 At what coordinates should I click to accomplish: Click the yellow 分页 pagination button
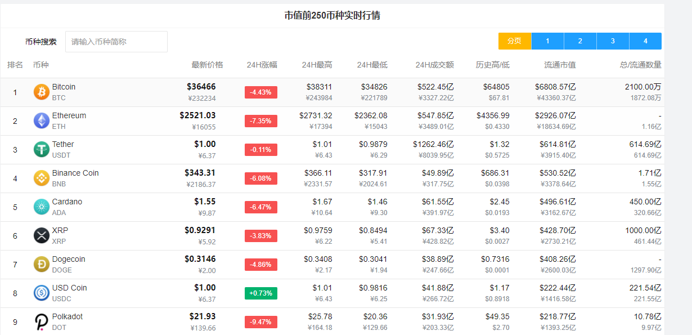515,41
